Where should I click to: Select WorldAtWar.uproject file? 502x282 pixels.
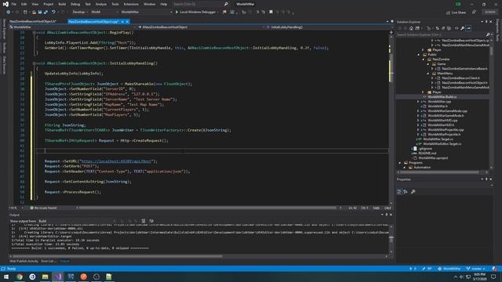coord(433,158)
